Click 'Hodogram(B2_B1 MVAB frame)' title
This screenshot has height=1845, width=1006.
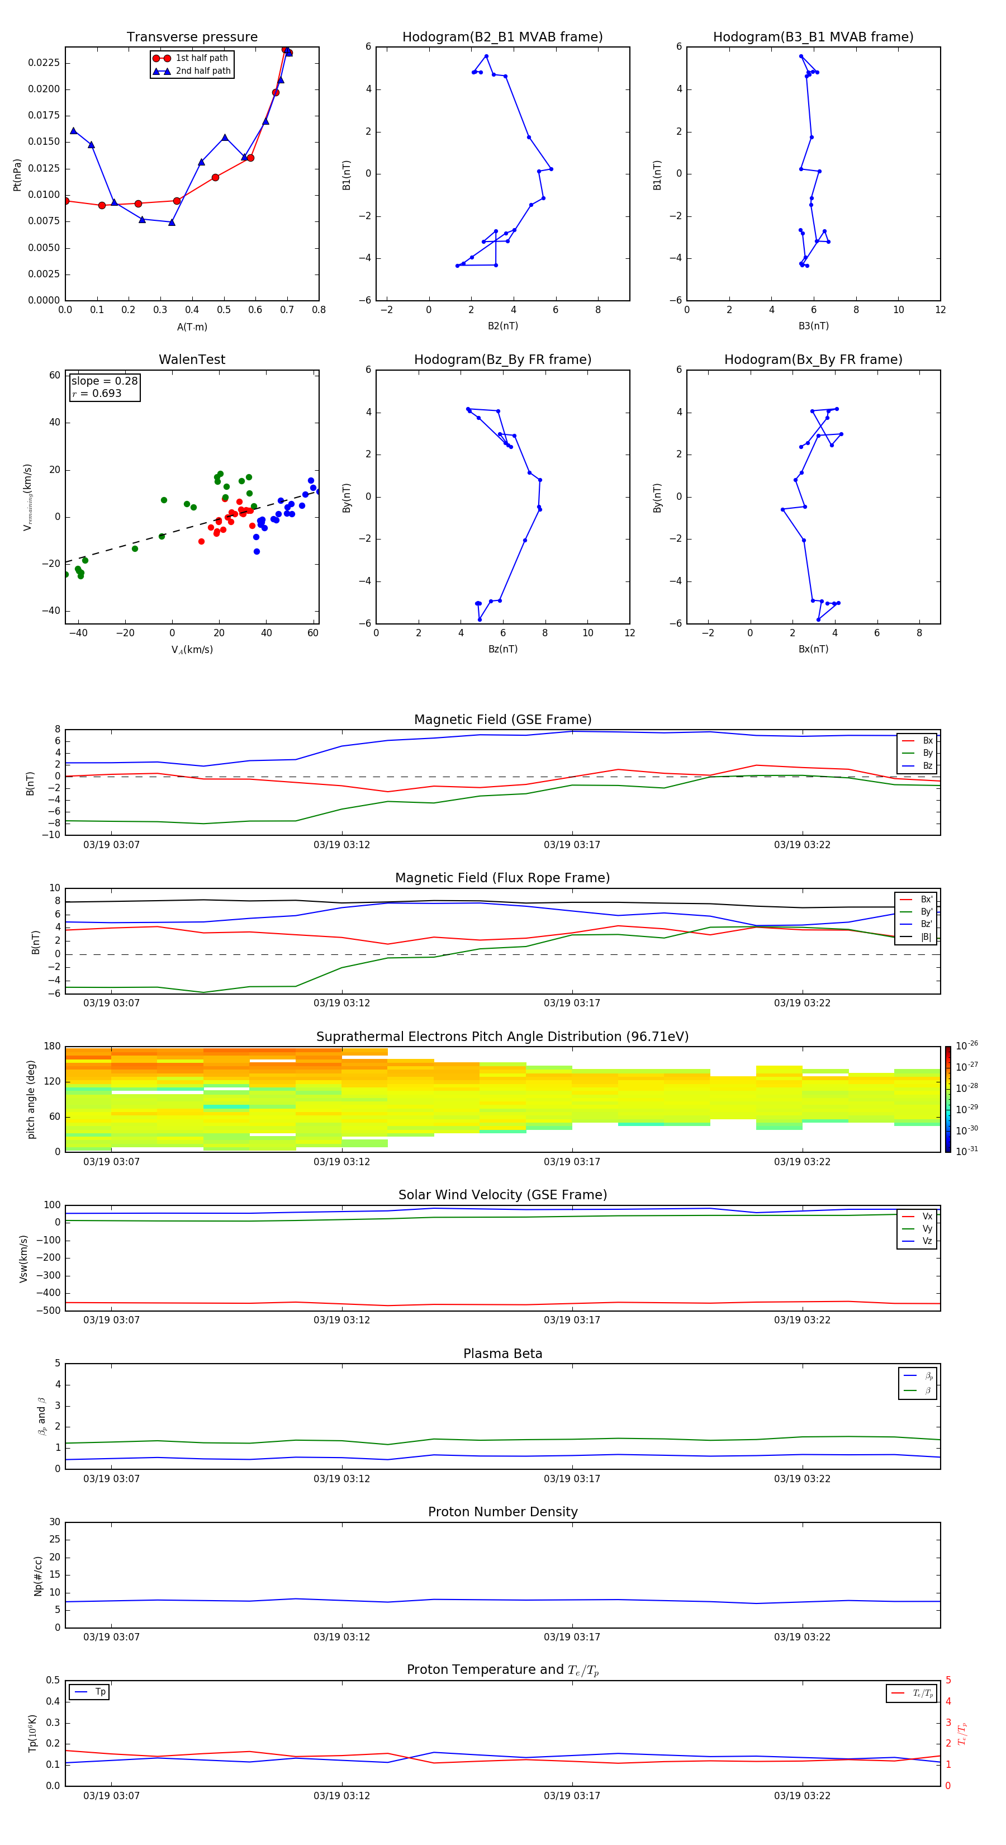[502, 37]
